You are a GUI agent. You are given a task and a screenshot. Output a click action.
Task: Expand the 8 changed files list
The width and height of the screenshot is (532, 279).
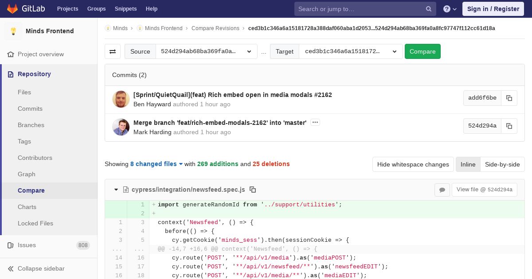(x=156, y=164)
